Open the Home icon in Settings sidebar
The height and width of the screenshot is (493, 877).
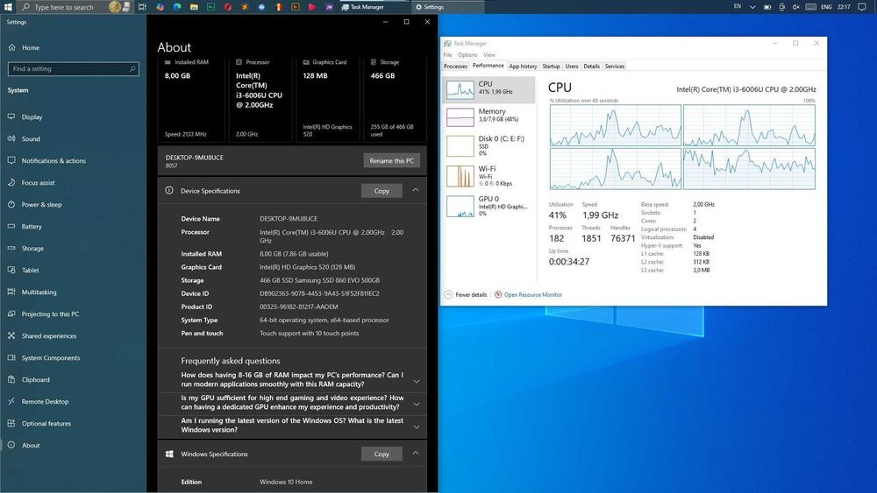click(11, 47)
